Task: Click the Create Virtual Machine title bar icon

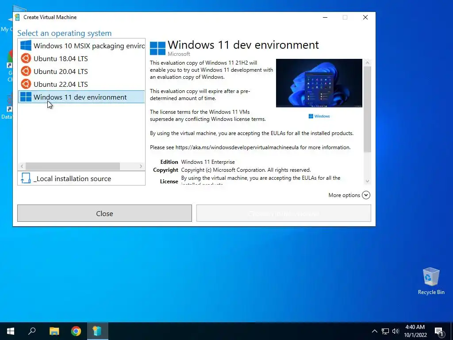Action: [x=17, y=17]
